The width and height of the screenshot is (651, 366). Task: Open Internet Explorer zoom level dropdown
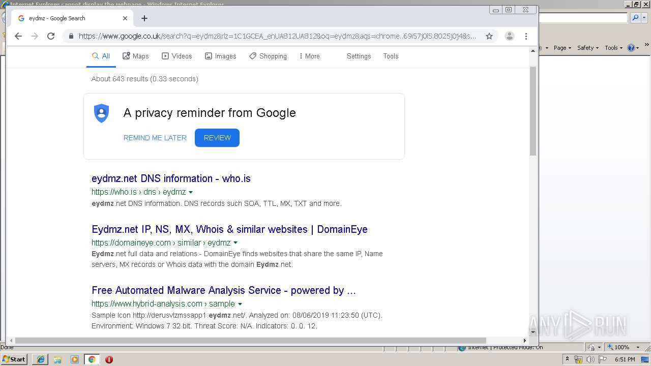point(638,347)
